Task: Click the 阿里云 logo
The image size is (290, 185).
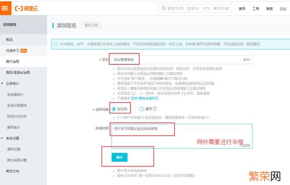Action: (x=26, y=9)
